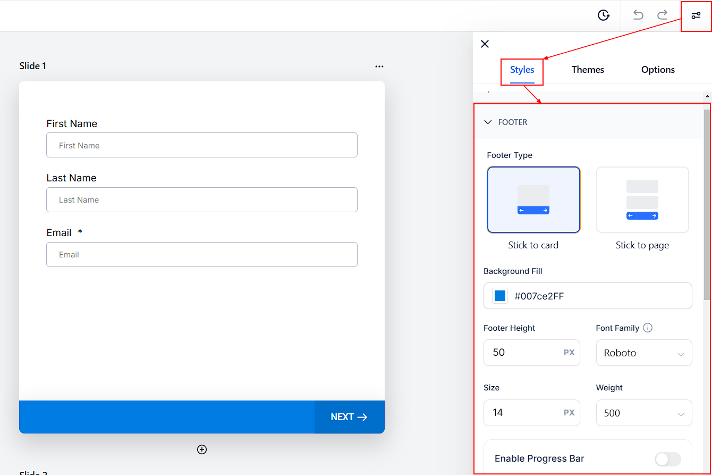Image resolution: width=712 pixels, height=475 pixels.
Task: Click the Footer Height input field
Action: pos(523,353)
